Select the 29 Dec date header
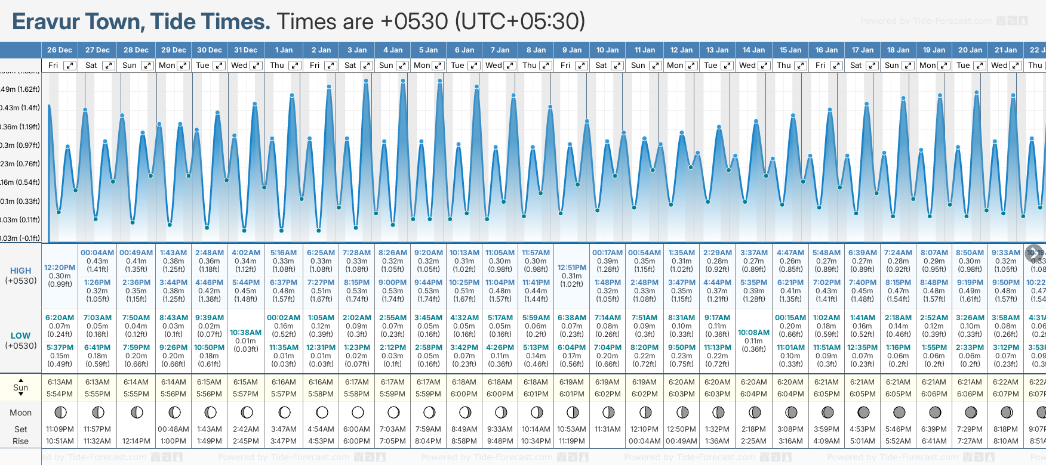This screenshot has width=1046, height=465. pyautogui.click(x=173, y=50)
